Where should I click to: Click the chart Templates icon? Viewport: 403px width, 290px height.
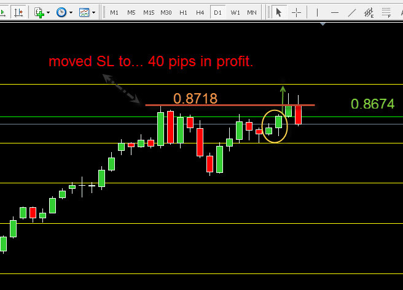pos(84,12)
